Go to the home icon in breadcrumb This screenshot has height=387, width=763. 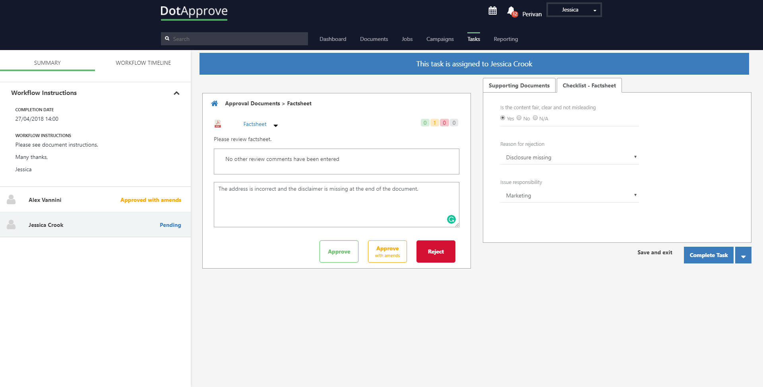pyautogui.click(x=215, y=103)
